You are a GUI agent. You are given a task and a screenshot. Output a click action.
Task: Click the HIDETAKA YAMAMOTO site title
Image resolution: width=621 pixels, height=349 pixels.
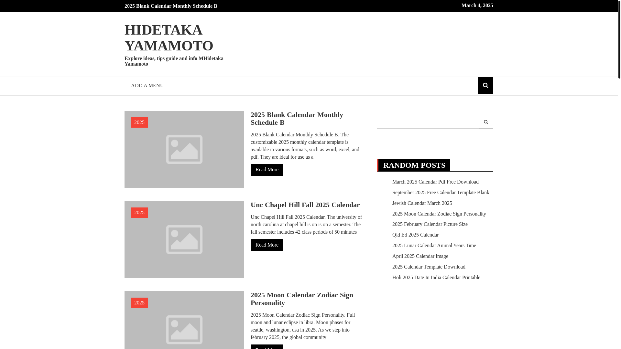click(x=169, y=37)
